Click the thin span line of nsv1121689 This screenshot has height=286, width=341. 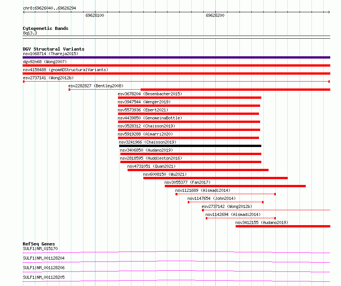226,194
